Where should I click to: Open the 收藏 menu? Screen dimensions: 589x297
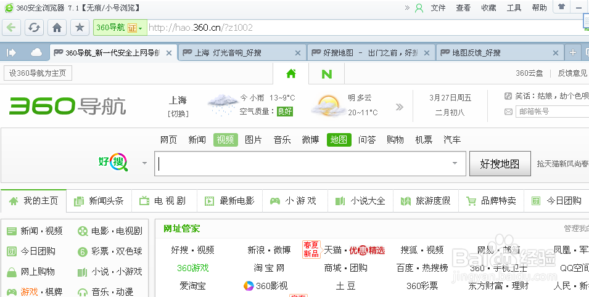tap(488, 7)
